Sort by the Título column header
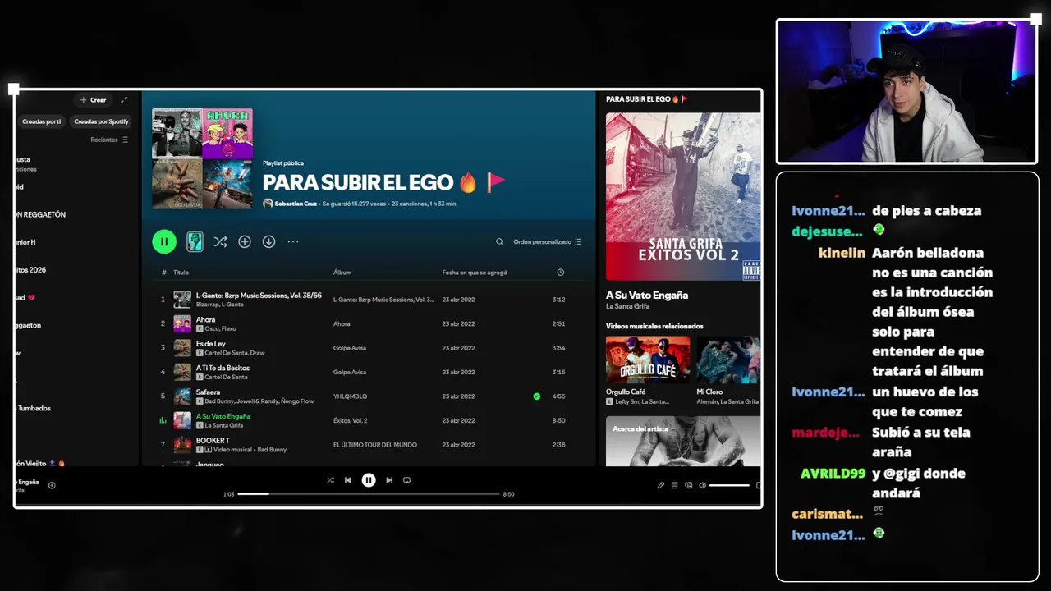This screenshot has height=591, width=1051. [181, 272]
